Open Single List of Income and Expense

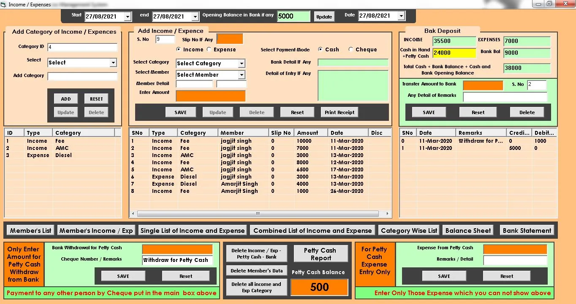tap(193, 230)
